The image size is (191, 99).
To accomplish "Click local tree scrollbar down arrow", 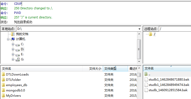I will [139, 61].
